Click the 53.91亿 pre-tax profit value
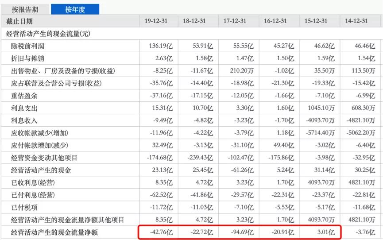383x240 pixels. point(203,46)
